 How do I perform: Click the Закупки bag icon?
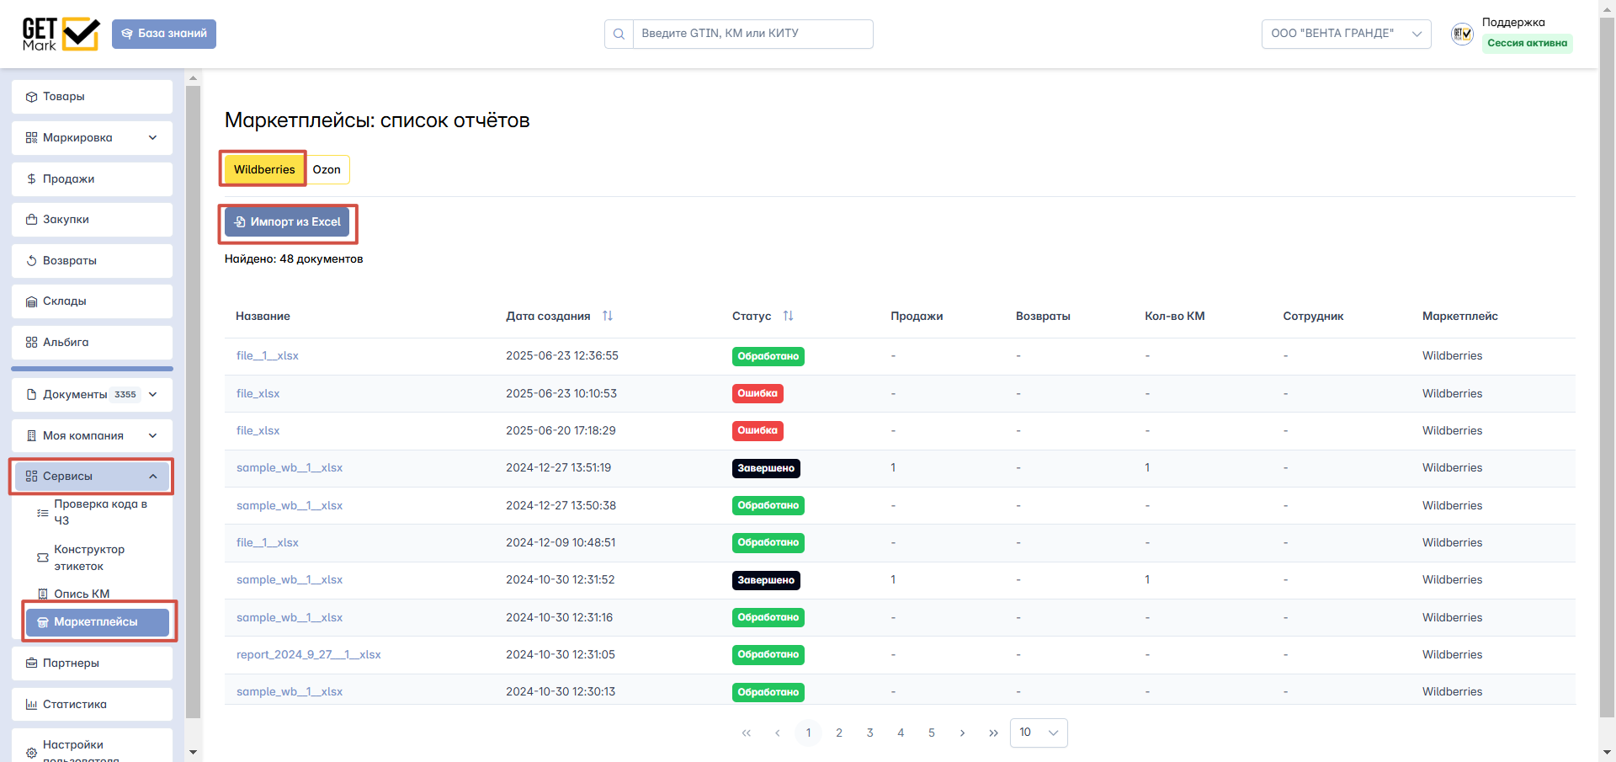(32, 220)
